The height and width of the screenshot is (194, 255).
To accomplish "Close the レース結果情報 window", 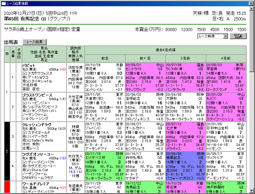I will click(251, 3).
